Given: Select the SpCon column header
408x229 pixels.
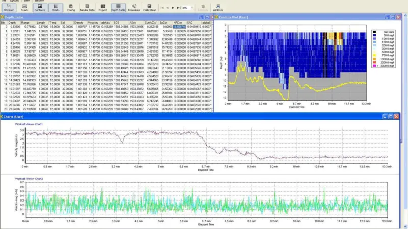Looking at the screenshot, I should 166,23.
